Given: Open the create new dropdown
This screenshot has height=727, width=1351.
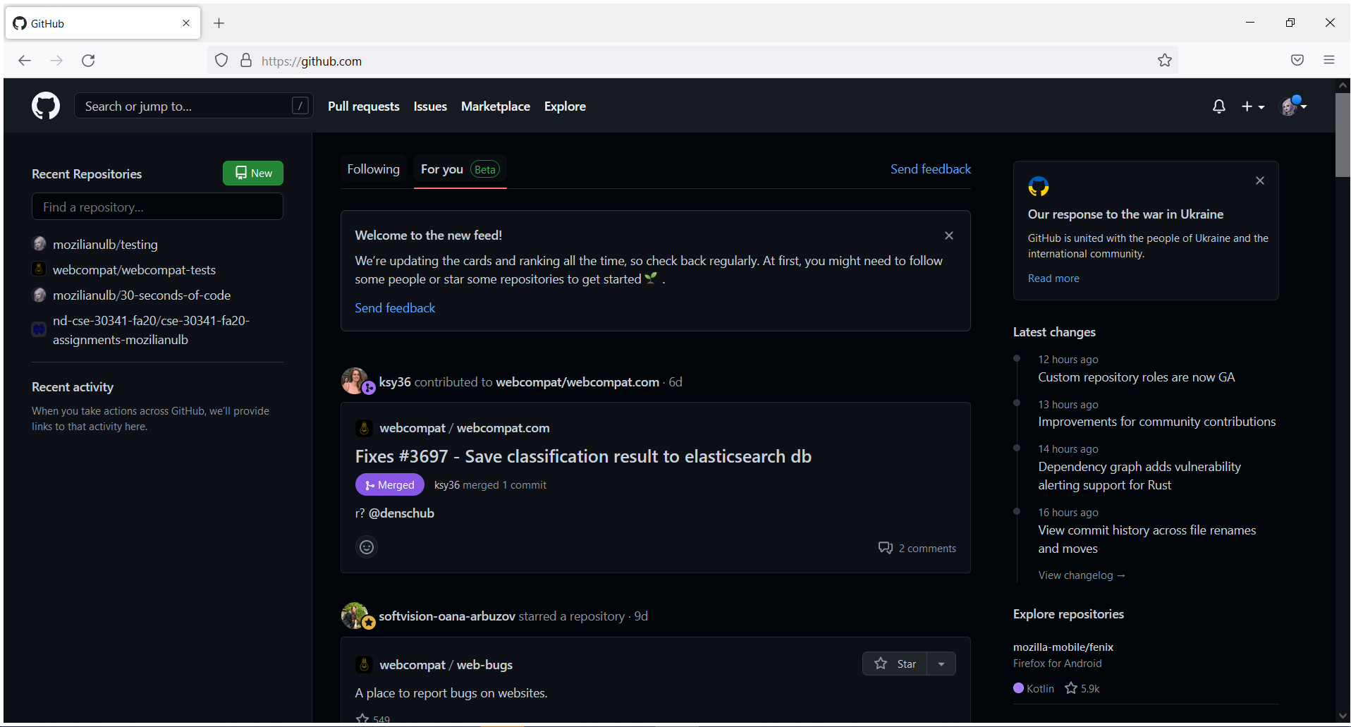Looking at the screenshot, I should pyautogui.click(x=1253, y=106).
